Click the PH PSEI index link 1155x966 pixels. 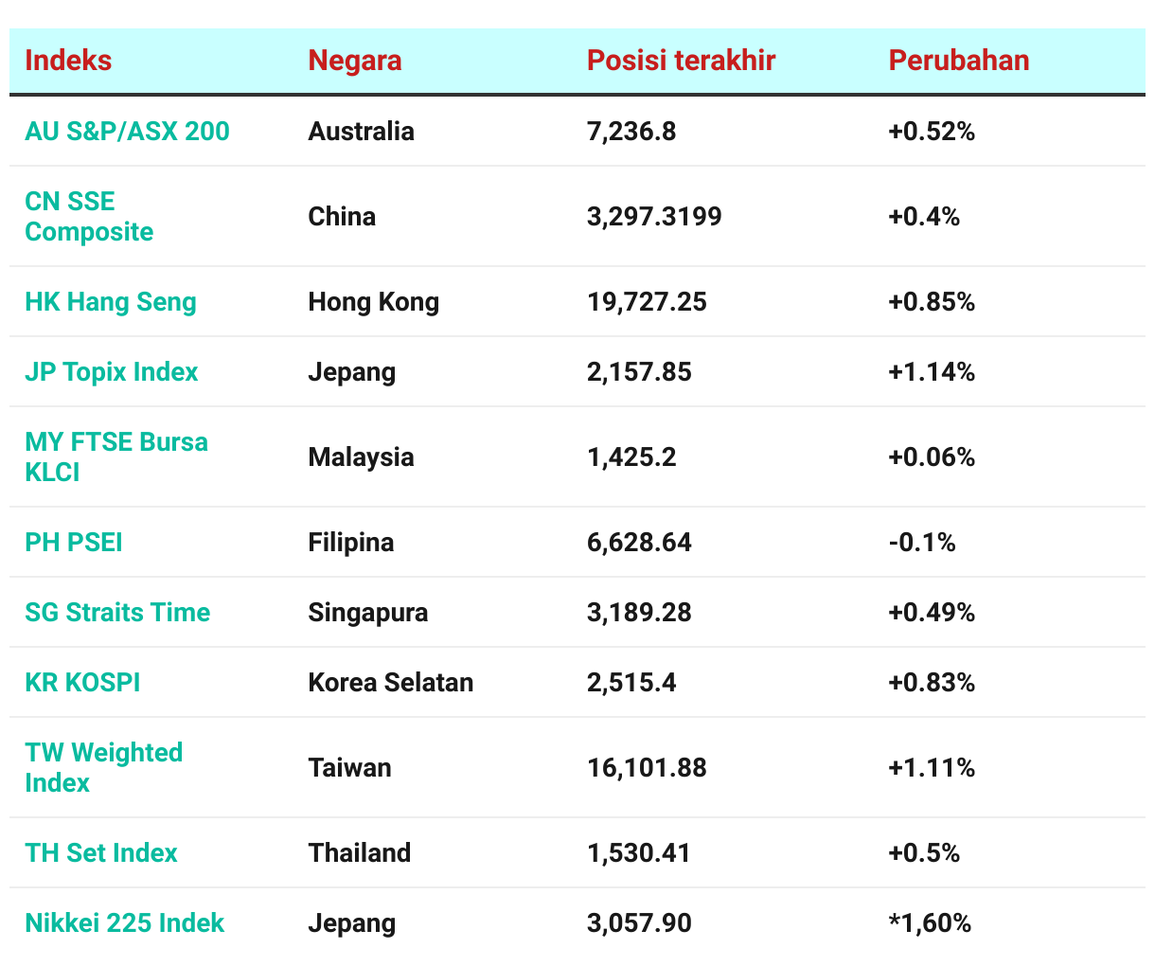[x=74, y=542]
